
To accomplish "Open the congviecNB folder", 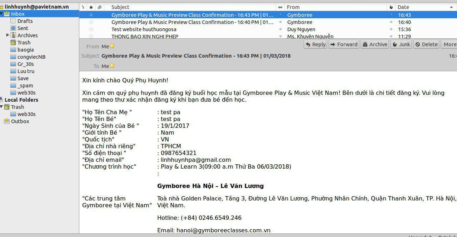I will coord(31,57).
